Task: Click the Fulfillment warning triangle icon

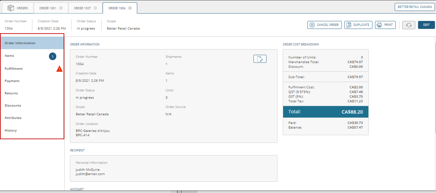Action: point(59,68)
